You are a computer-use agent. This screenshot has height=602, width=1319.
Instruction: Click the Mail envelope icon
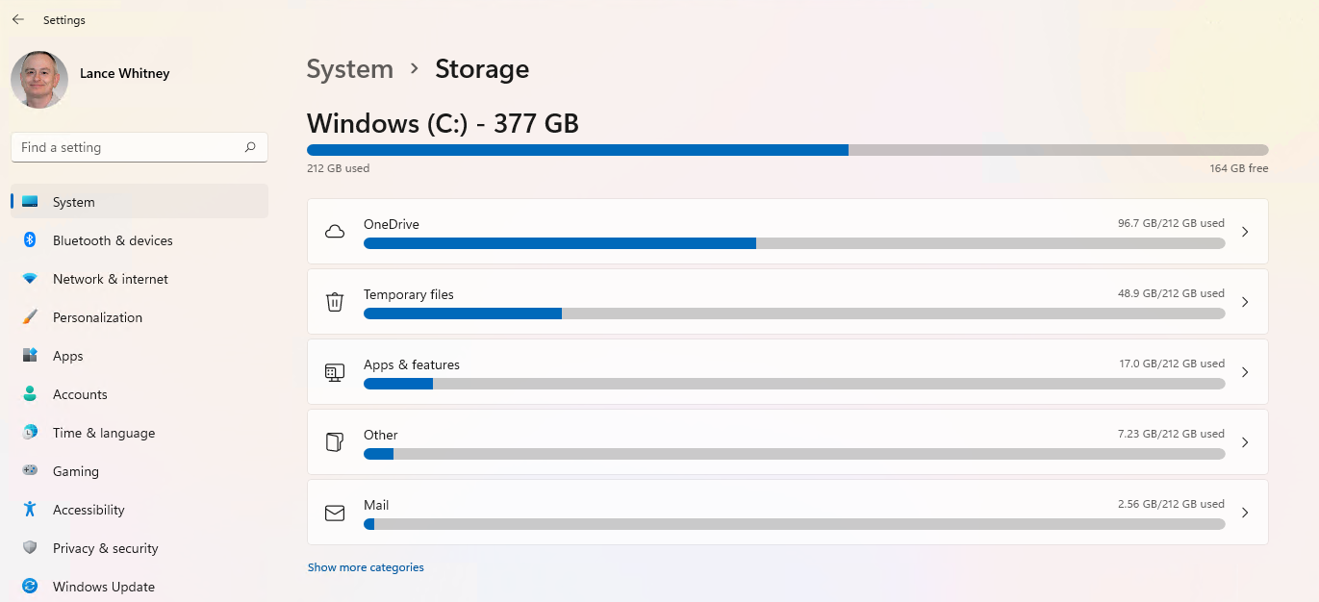pos(335,513)
